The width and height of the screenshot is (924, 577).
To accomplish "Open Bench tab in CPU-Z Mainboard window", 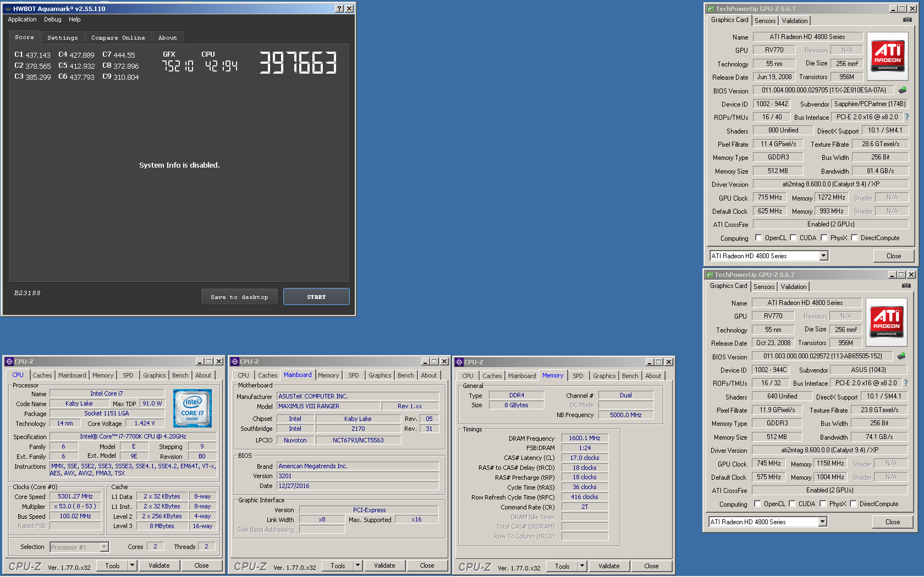I will click(406, 375).
